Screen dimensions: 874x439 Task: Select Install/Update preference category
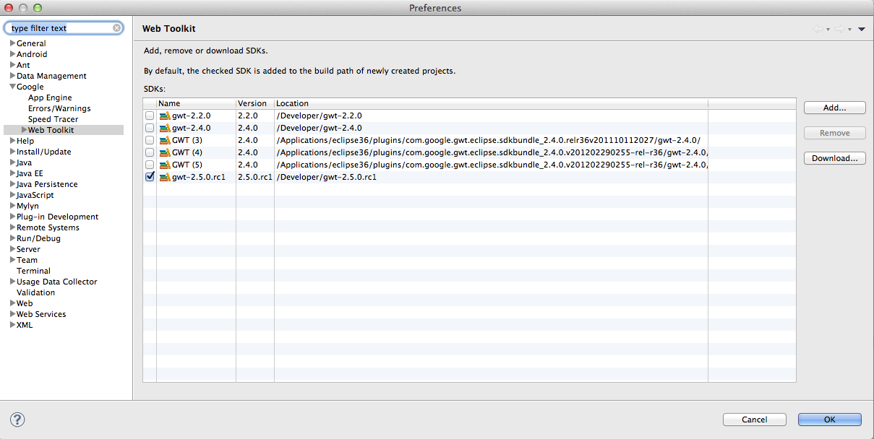click(44, 152)
